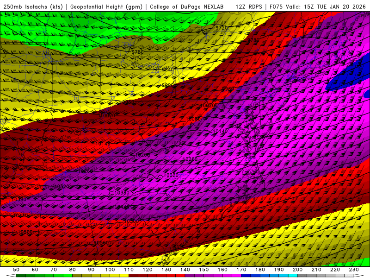The image size is (370, 278).
Task: Click the "15Z TUE JAN 20 2026" valid time
Action: 335,7
